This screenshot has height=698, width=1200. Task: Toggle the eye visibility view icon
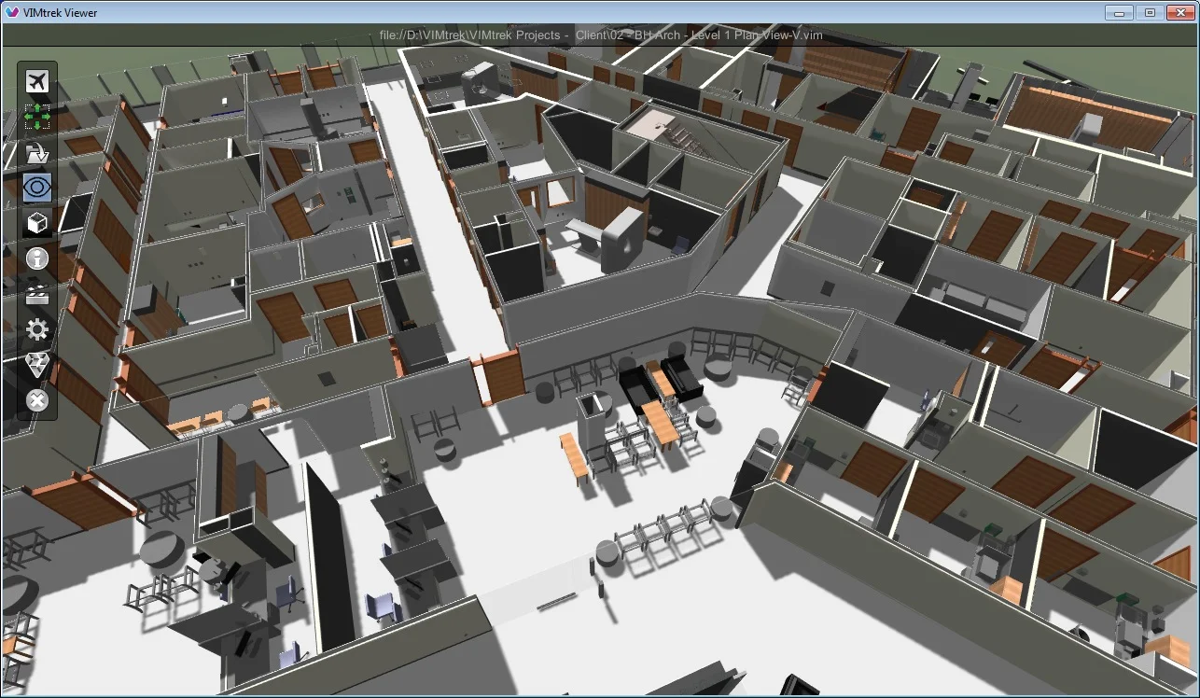pyautogui.click(x=37, y=188)
